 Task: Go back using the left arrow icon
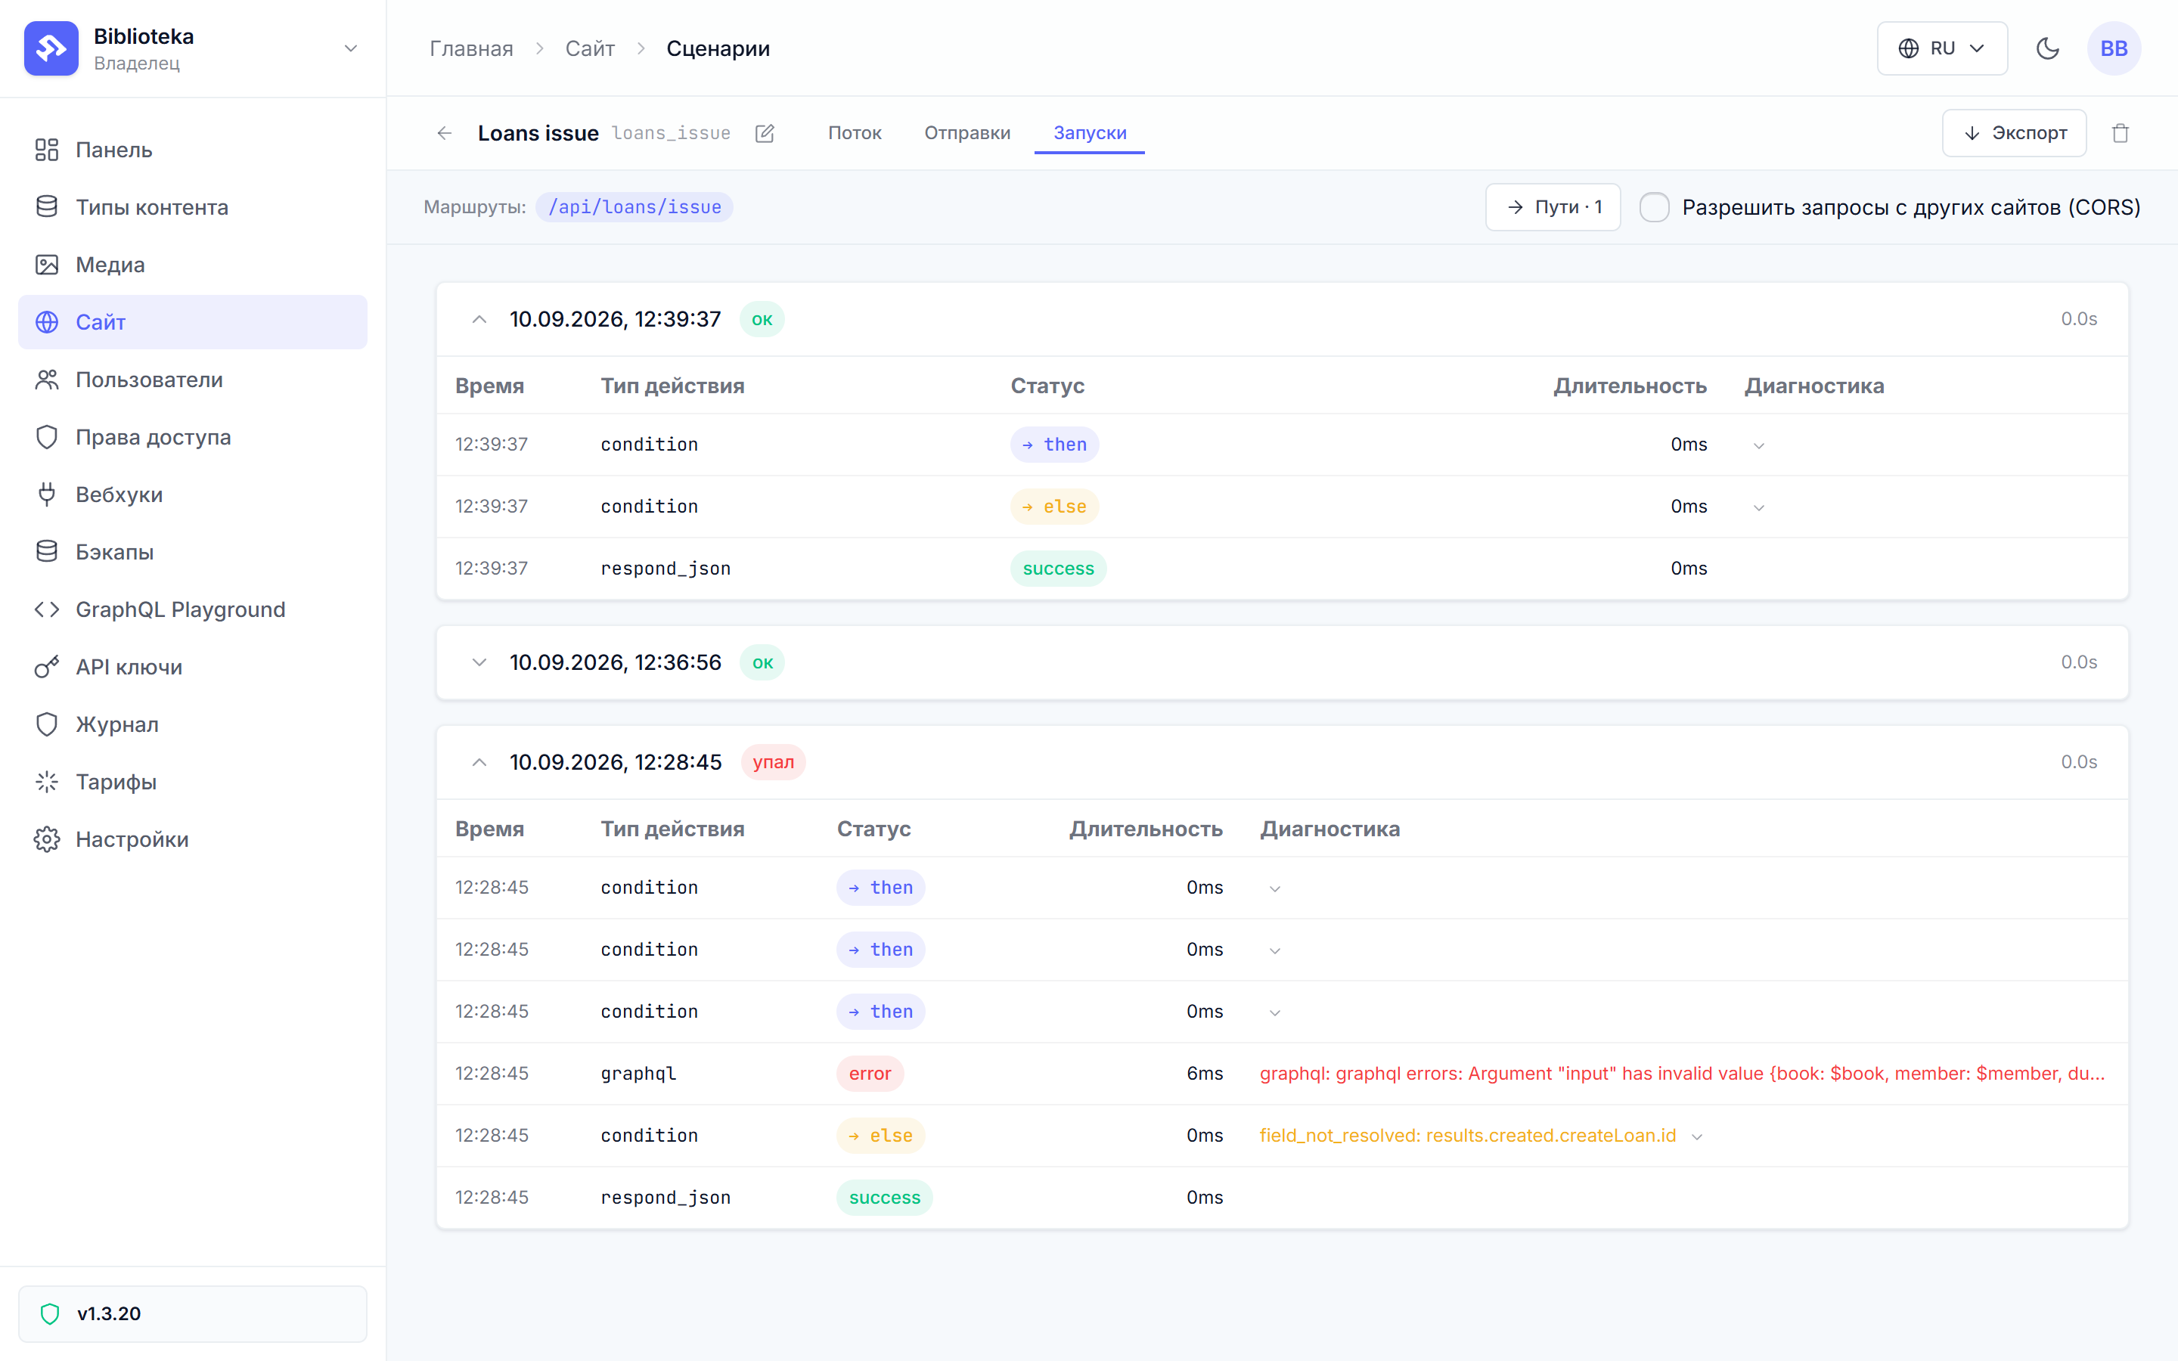[x=445, y=133]
